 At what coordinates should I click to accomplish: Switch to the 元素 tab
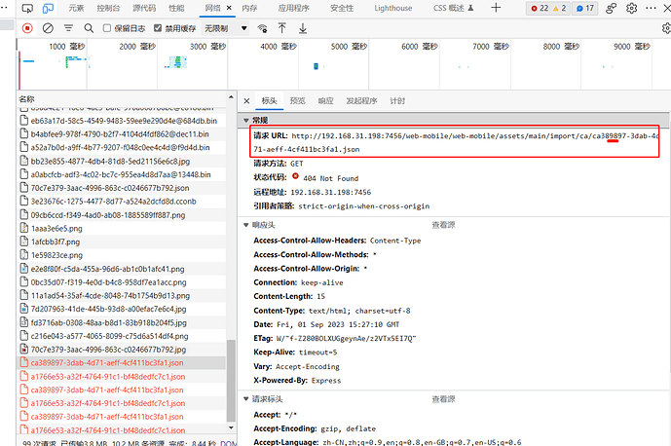point(76,8)
